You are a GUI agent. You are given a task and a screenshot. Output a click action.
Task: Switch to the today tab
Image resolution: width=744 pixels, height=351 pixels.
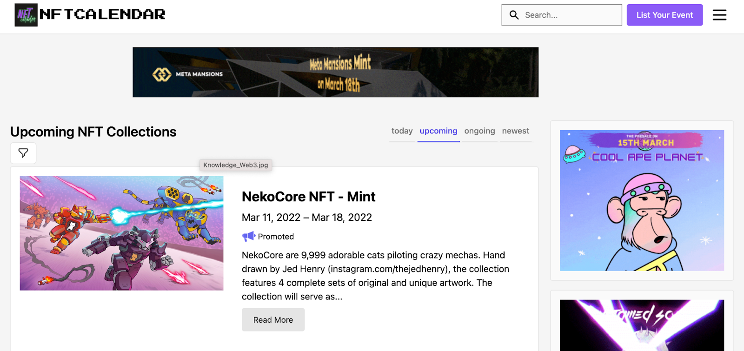click(402, 132)
